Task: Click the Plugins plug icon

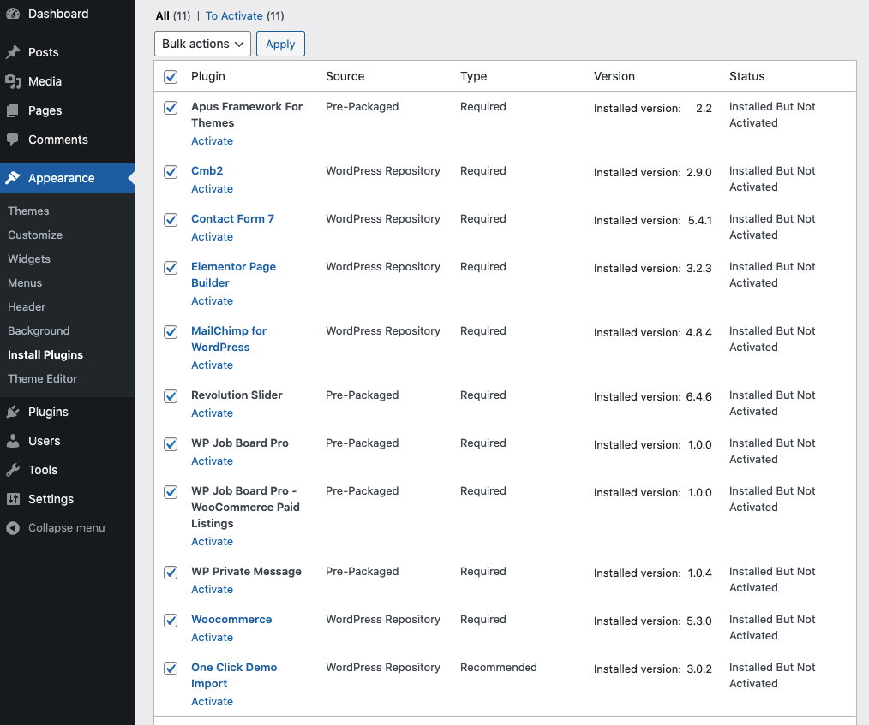Action: [x=13, y=412]
